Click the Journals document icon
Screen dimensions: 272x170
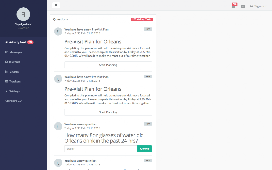[x=7, y=62]
